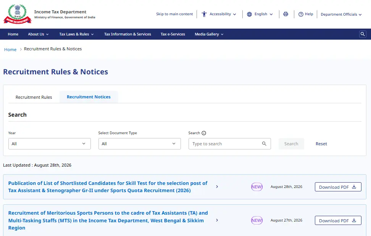Viewport: 371px width, 236px height.
Task: Click NEW badge on Shortlisted Candidates notice
Action: click(x=257, y=187)
